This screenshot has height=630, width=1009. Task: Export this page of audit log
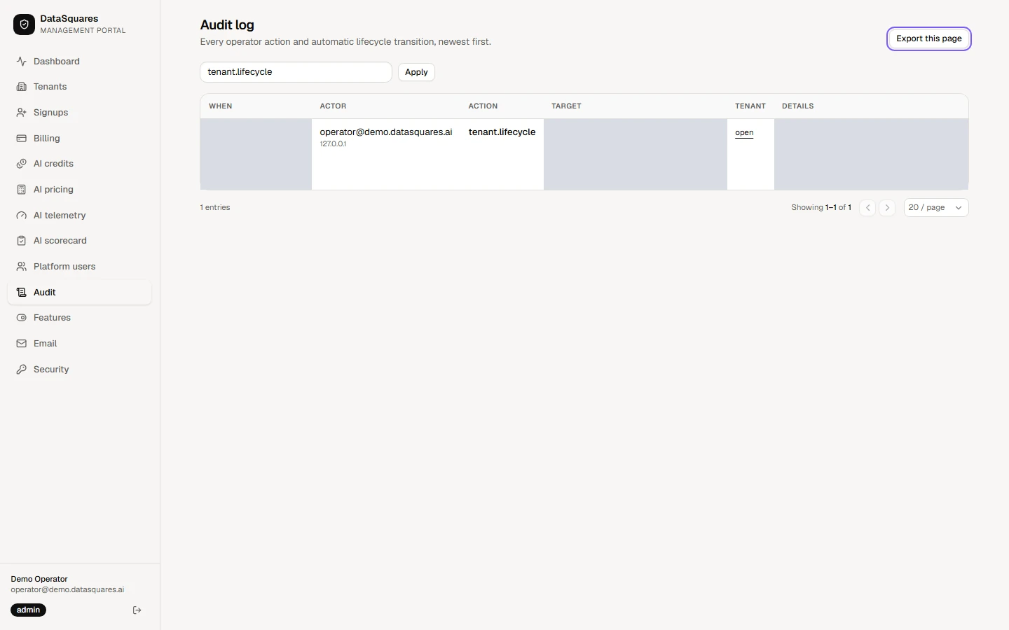point(929,38)
